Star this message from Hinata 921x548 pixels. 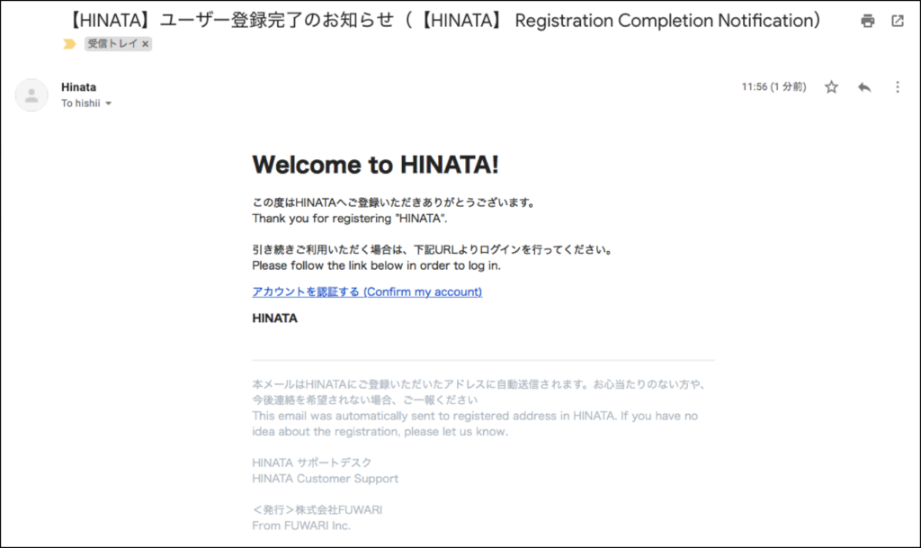click(831, 87)
